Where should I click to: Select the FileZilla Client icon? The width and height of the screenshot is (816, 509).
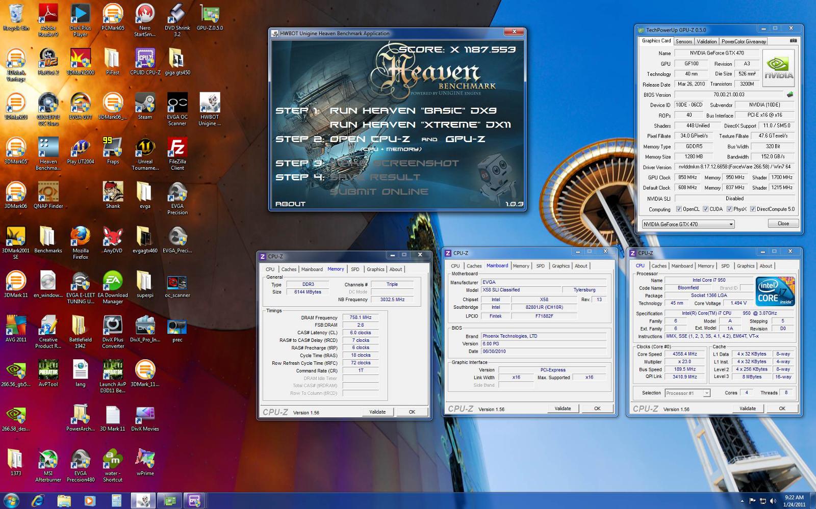coord(177,153)
